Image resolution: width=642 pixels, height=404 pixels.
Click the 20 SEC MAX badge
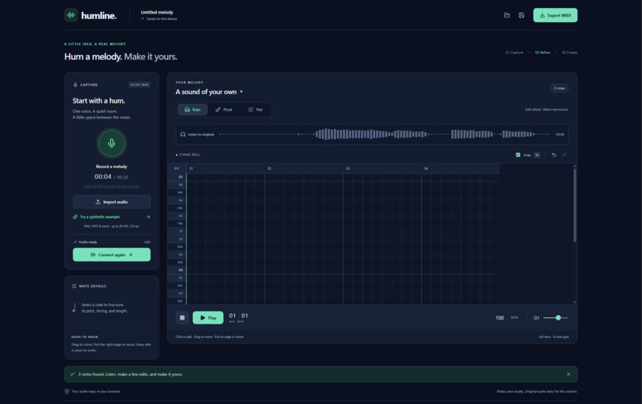click(139, 84)
